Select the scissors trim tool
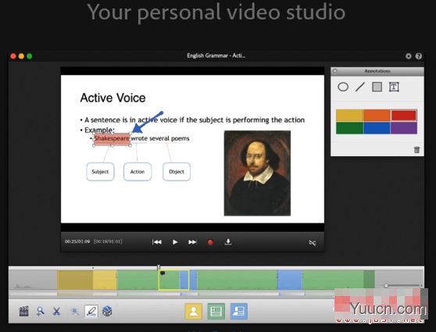 point(56,311)
